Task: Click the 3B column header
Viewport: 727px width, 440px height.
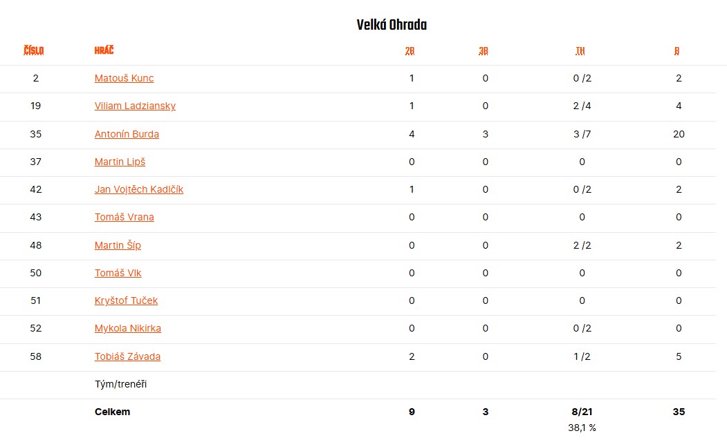Action: pos(483,51)
